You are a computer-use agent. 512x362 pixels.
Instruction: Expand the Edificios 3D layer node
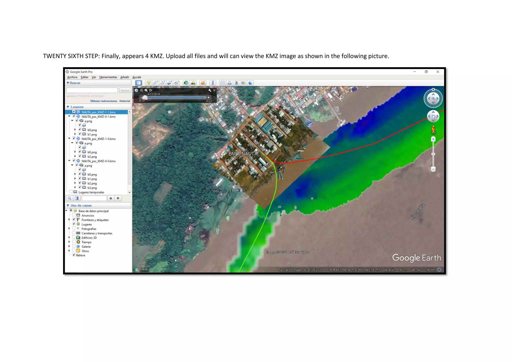pyautogui.click(x=69, y=237)
